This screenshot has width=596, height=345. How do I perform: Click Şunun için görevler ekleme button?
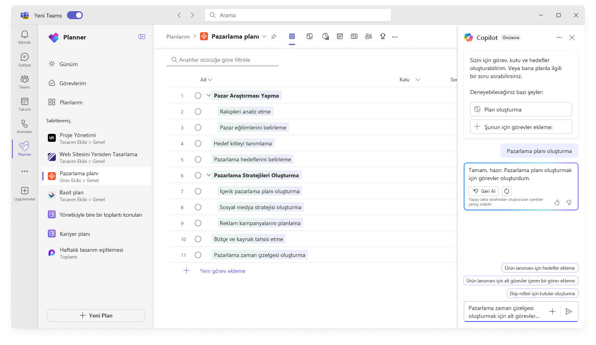tap(521, 127)
